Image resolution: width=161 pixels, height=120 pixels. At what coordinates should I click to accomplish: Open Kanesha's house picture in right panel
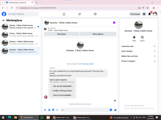[138, 25]
